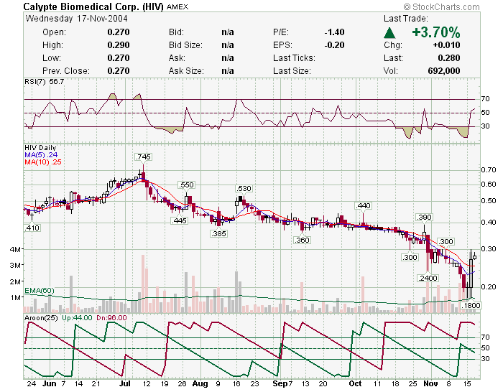Click the Prev. Close label
503x392 pixels.
click(66, 71)
